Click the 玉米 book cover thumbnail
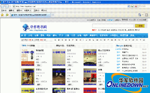150x93 pixels. click(59, 57)
